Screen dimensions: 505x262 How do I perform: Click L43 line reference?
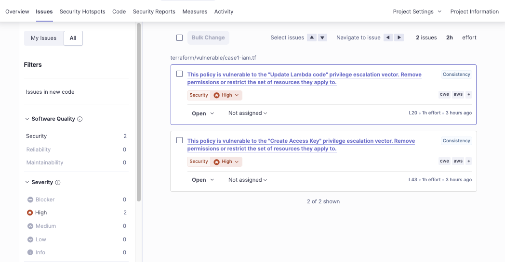click(x=413, y=180)
